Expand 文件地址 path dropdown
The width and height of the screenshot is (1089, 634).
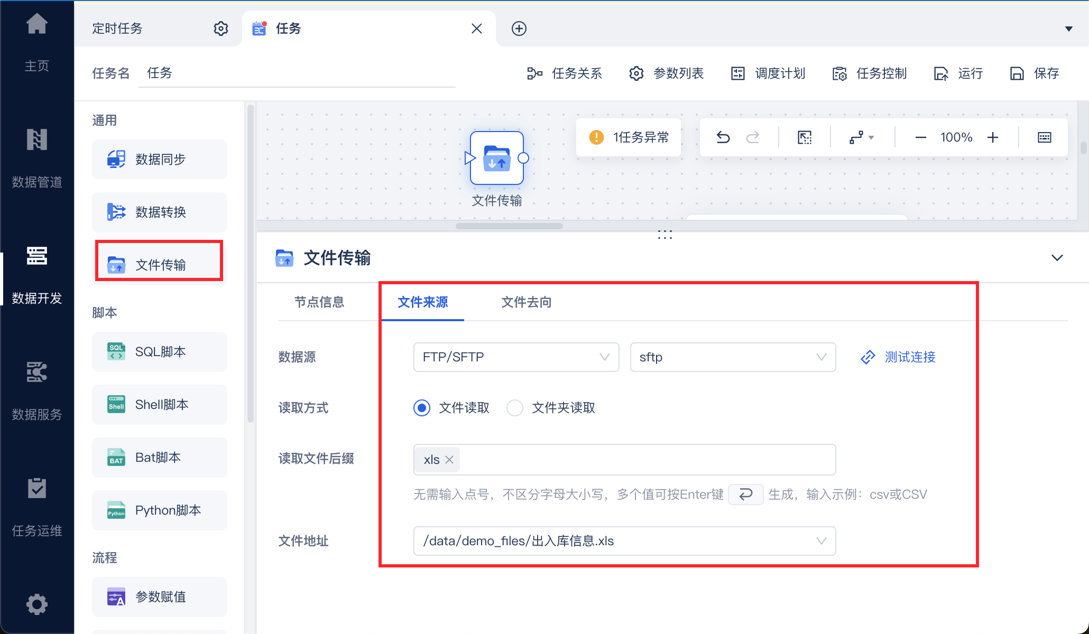pyautogui.click(x=821, y=541)
